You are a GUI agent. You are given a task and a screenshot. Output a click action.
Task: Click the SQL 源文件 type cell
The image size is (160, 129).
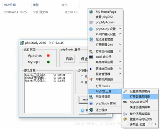click(40, 12)
